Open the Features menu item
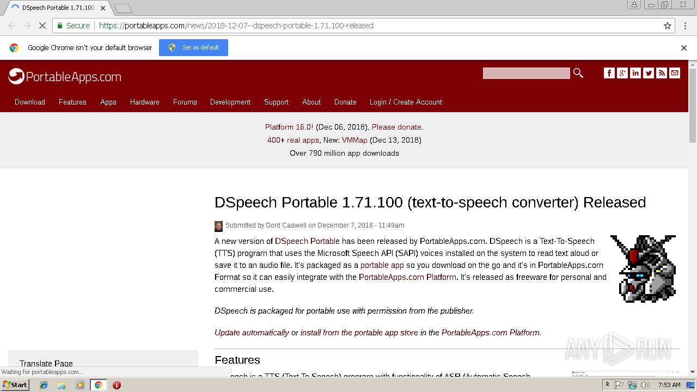Viewport: 697px width, 392px height. [72, 102]
